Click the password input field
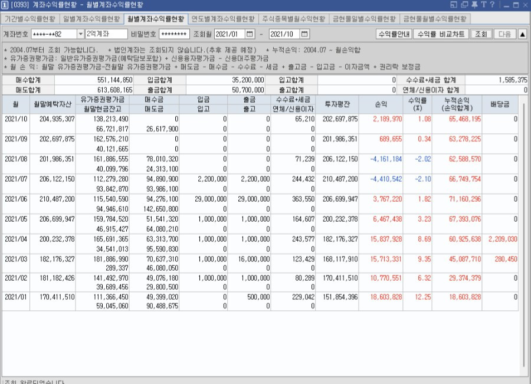This screenshot has width=531, height=384. [175, 34]
